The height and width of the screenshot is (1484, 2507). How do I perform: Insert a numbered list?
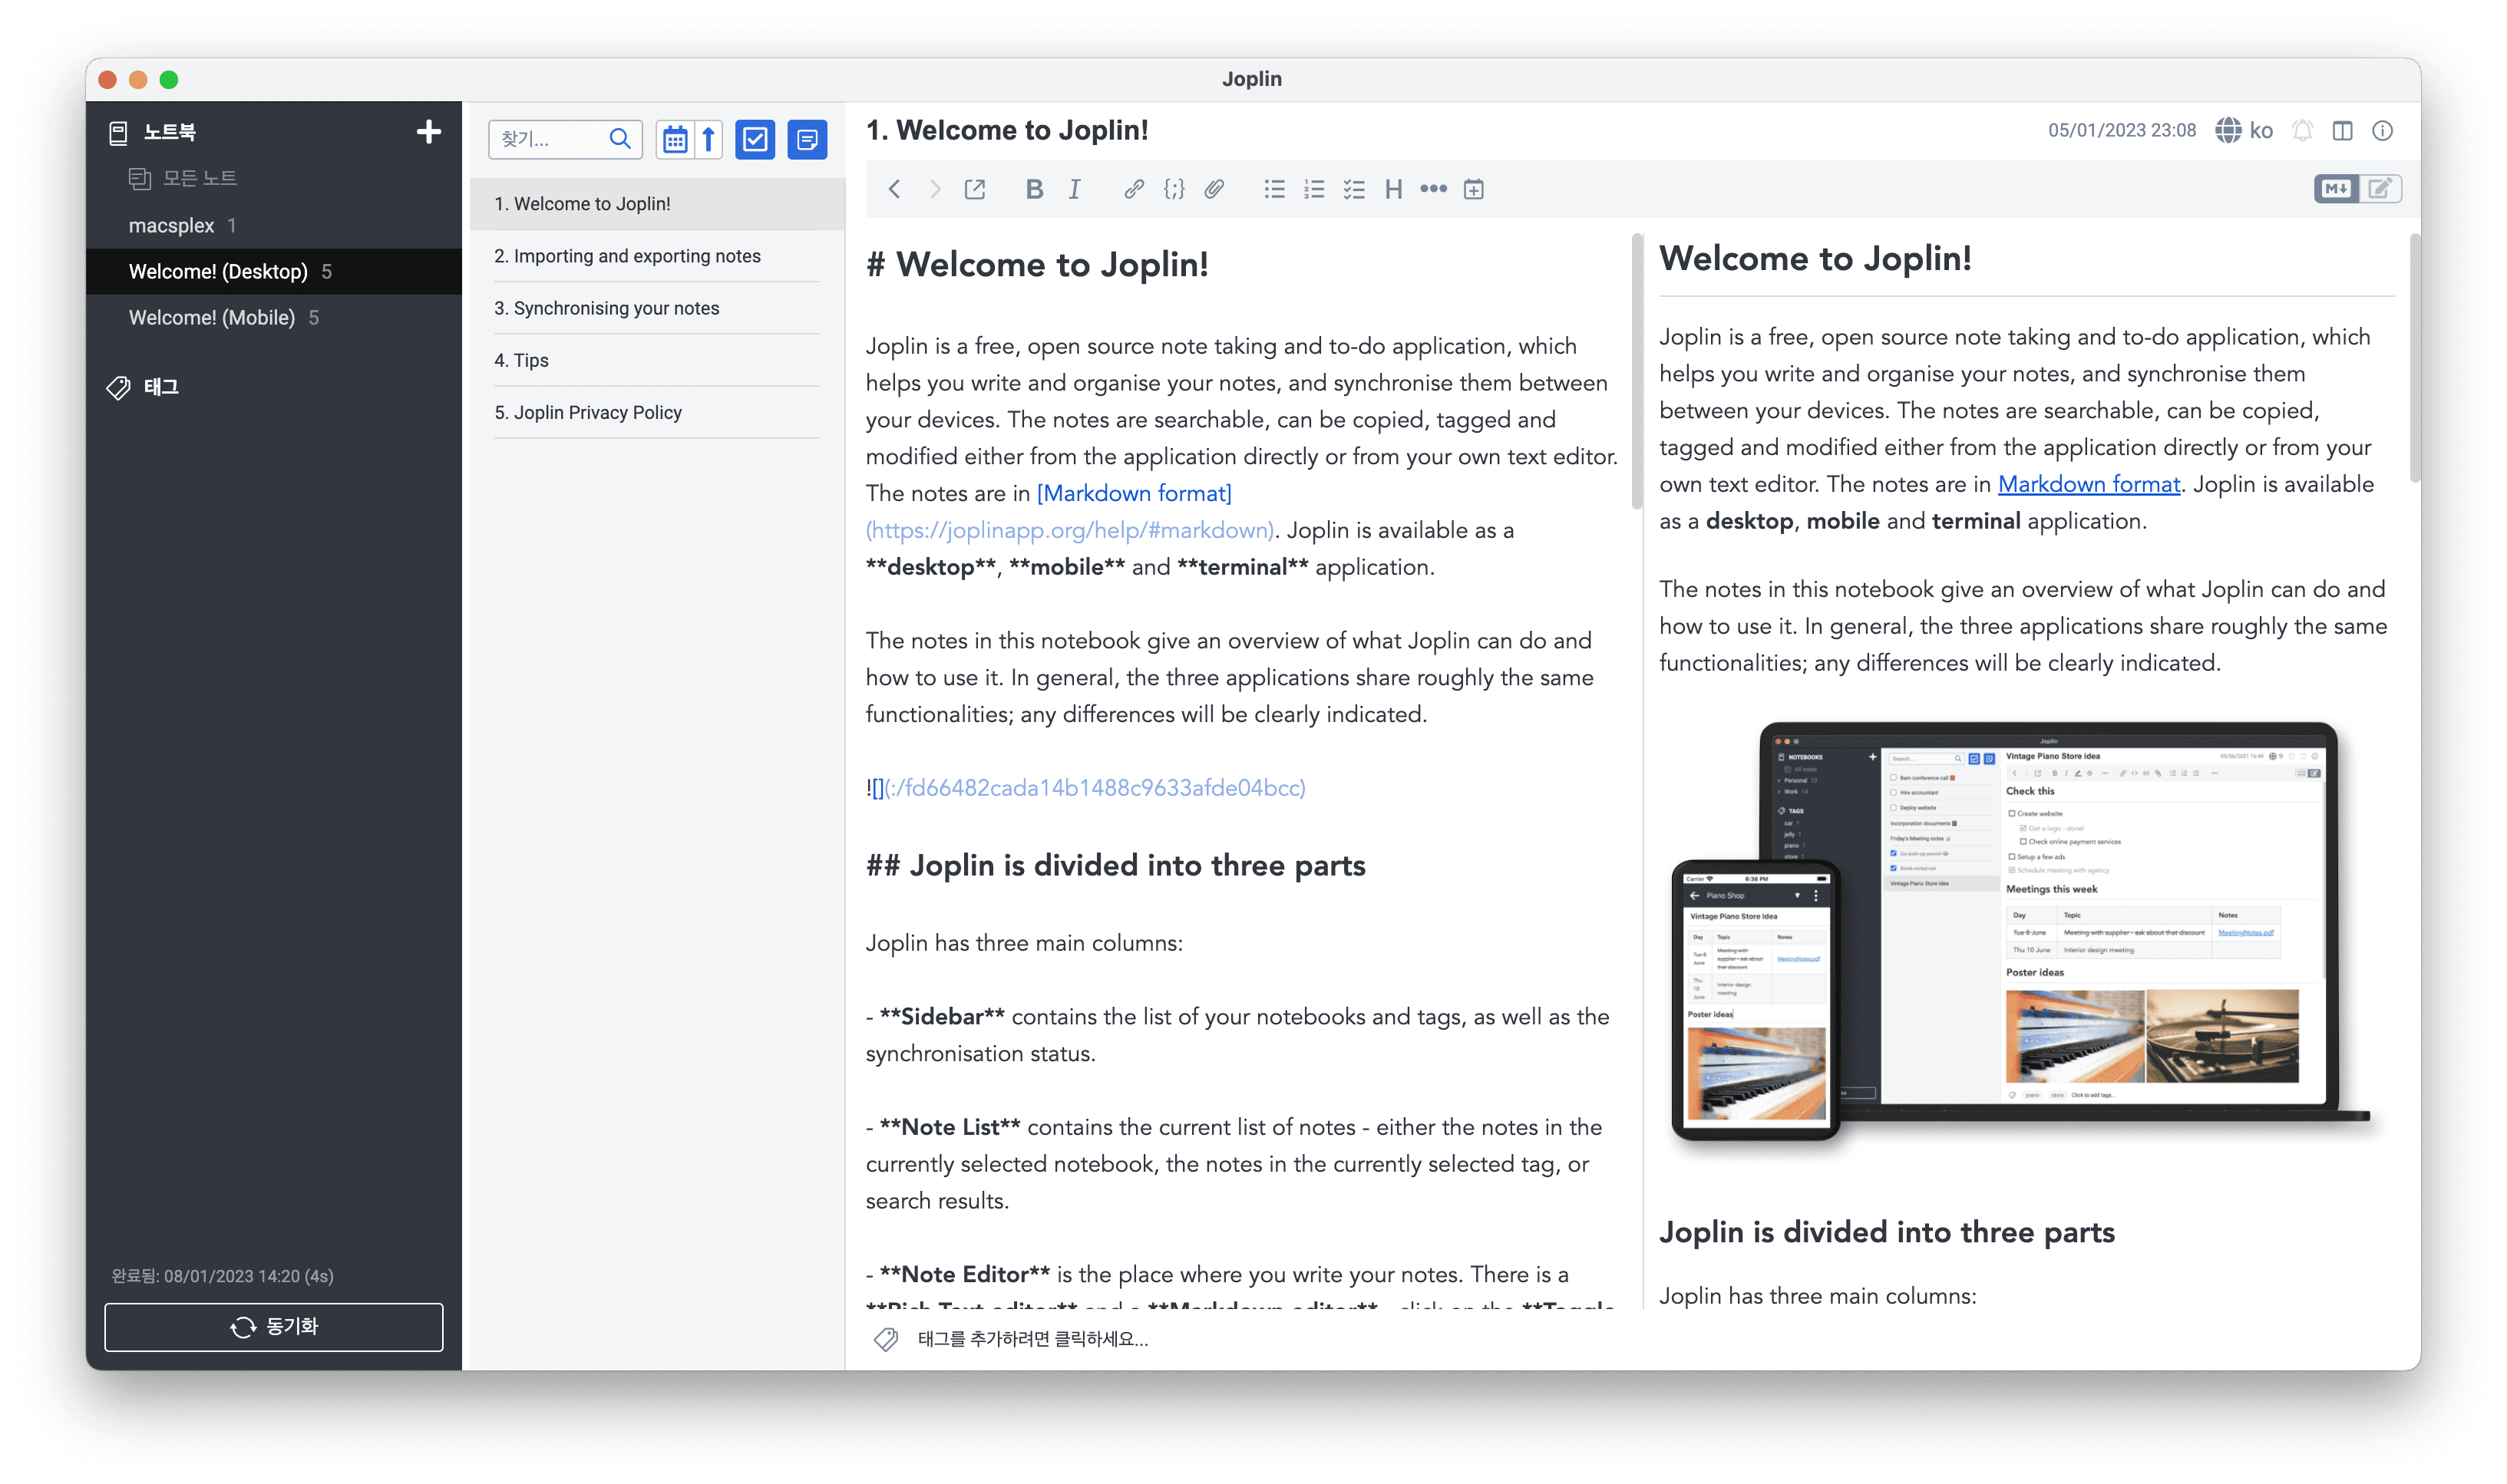coord(1313,189)
